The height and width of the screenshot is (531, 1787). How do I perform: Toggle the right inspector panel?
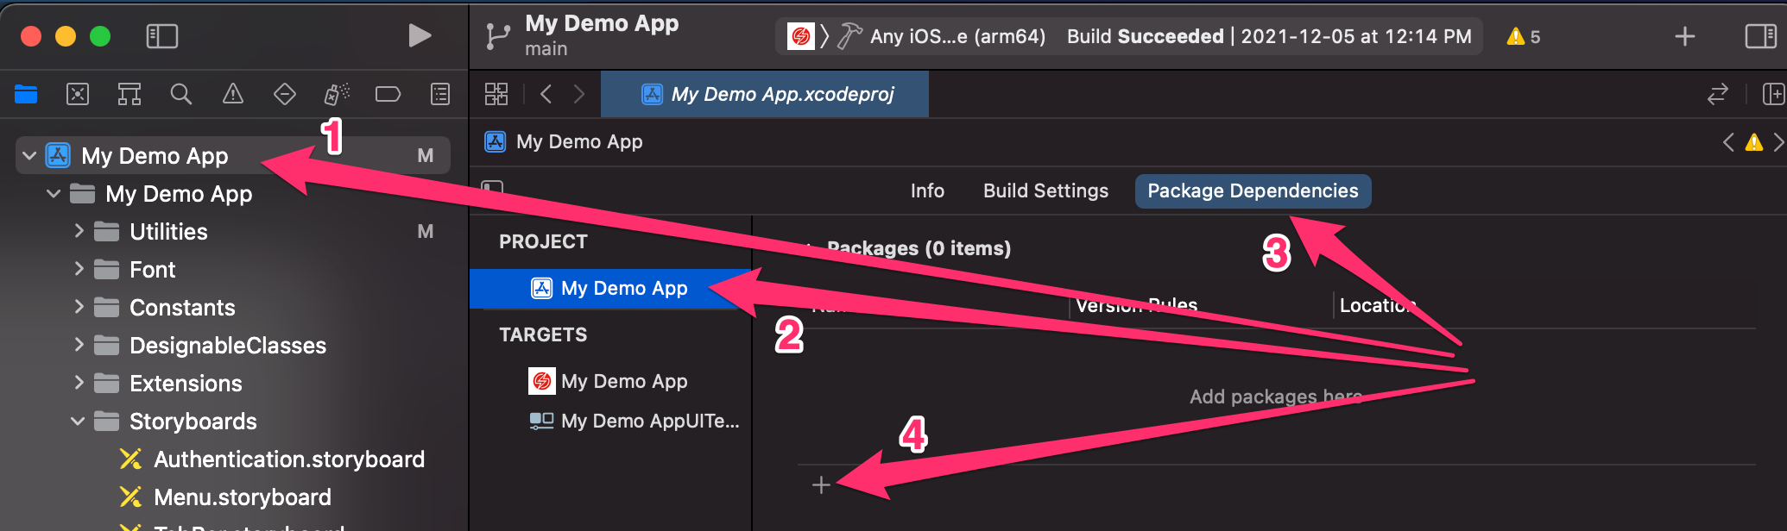click(x=1760, y=36)
